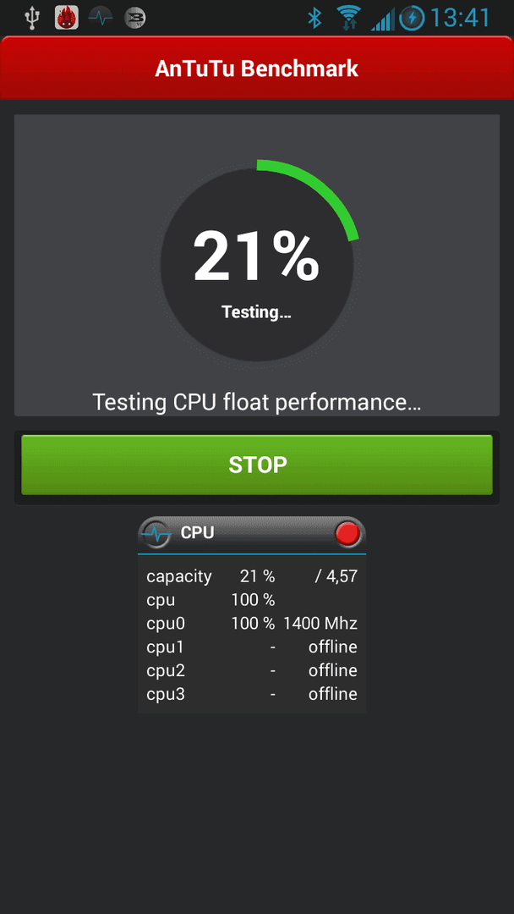
Task: Select the cpu1 offline row
Action: (x=251, y=647)
